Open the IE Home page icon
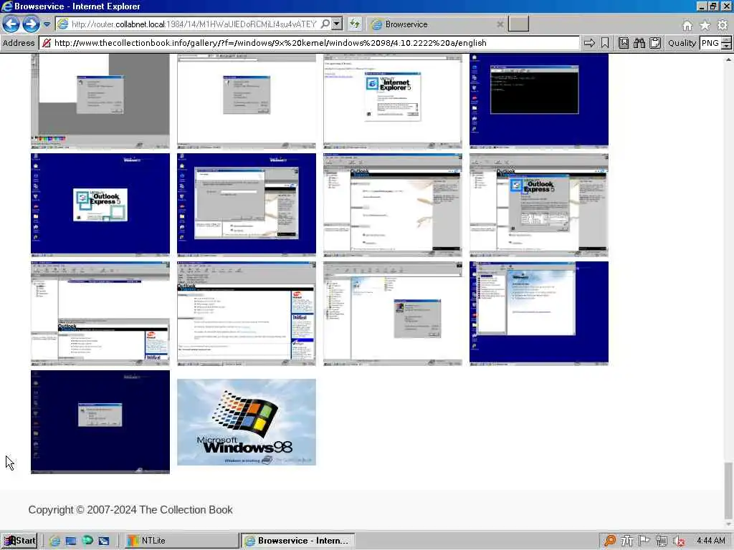The image size is (734, 550). click(687, 25)
